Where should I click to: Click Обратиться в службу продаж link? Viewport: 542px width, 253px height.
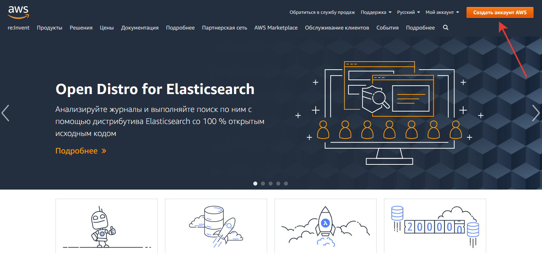click(x=322, y=12)
